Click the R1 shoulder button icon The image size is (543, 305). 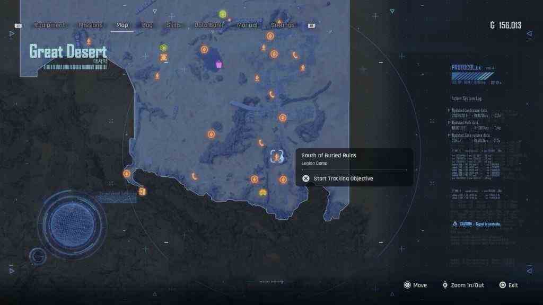[x=311, y=25]
